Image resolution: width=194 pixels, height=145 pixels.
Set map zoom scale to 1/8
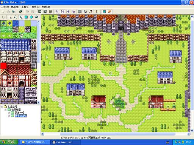pyautogui.click(x=73, y=12)
